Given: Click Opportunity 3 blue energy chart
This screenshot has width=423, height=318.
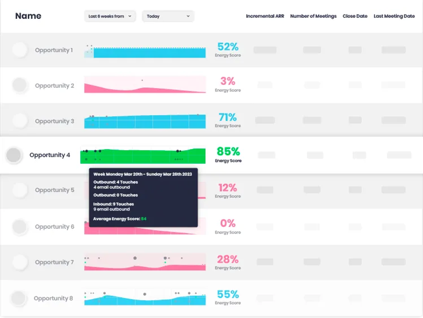Looking at the screenshot, I should click(145, 121).
